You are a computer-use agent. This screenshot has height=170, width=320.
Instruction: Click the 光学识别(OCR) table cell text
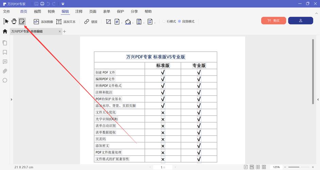[106, 119]
